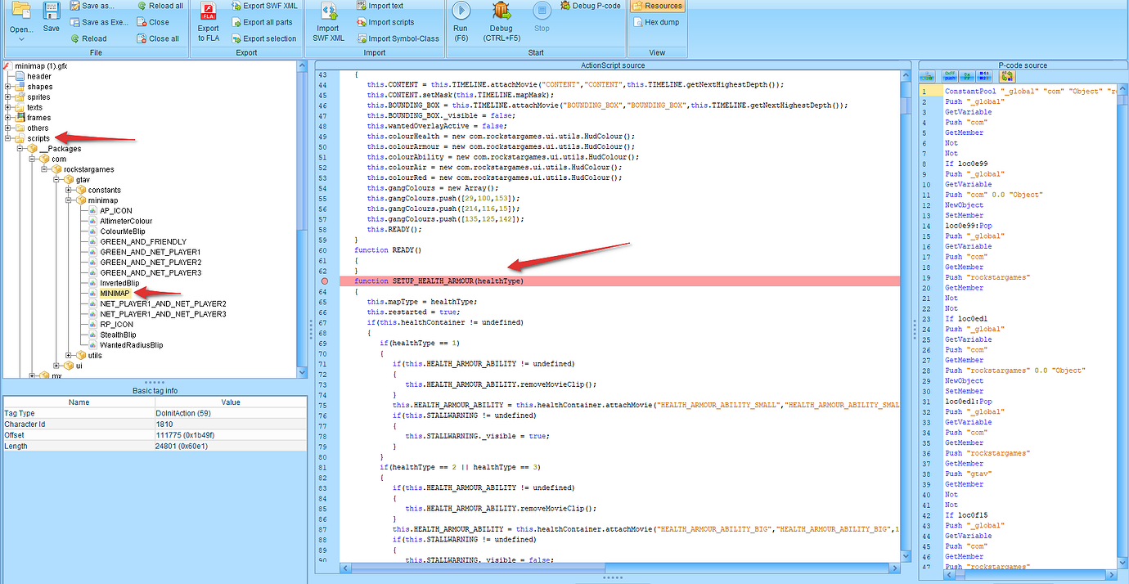Open Hex dump view icon

click(656, 22)
